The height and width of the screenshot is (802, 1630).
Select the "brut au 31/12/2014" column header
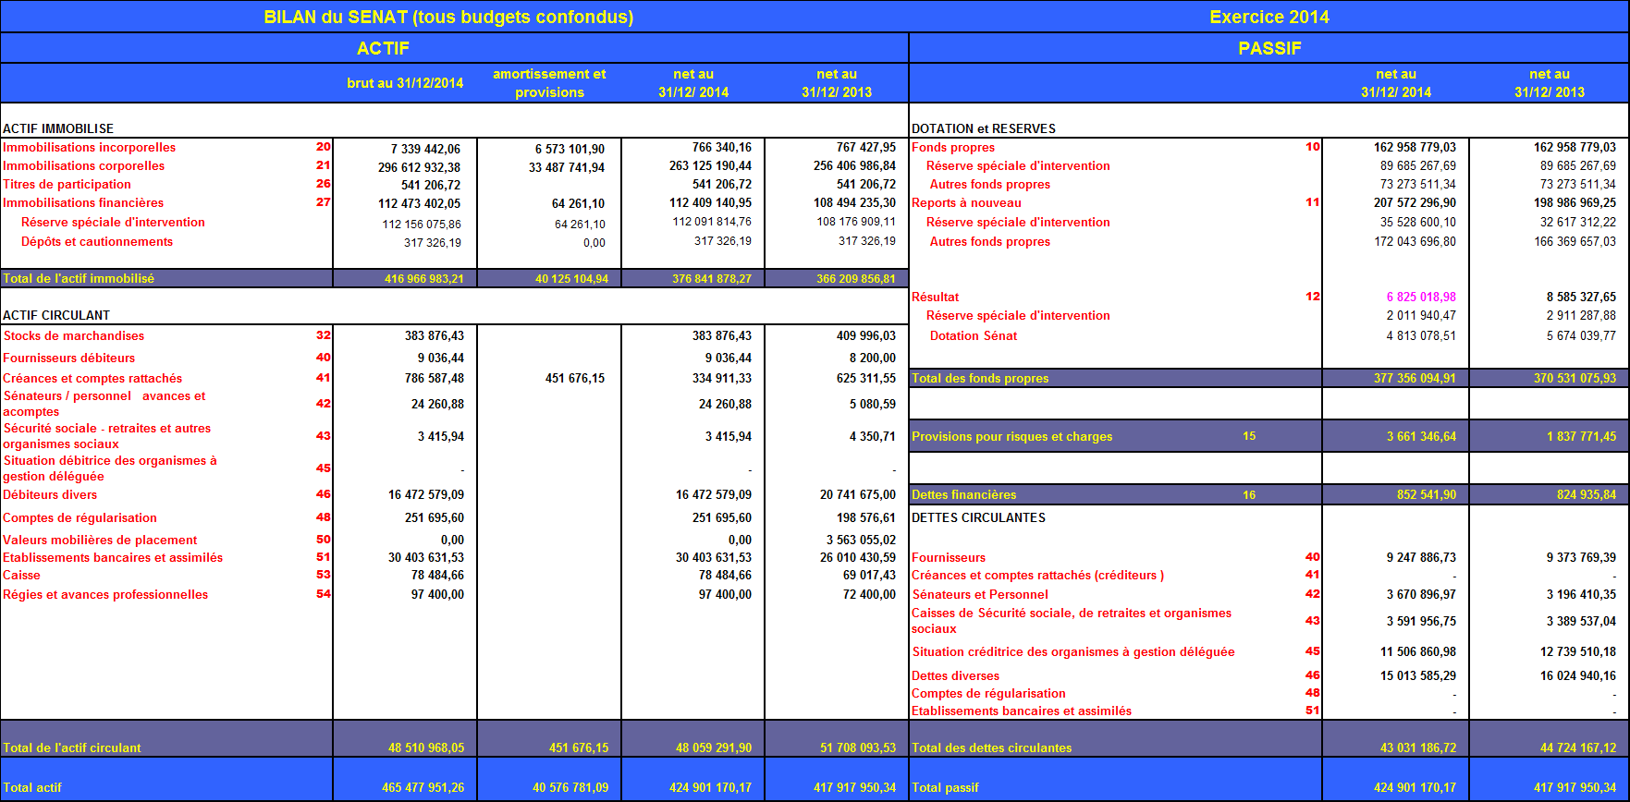(405, 83)
